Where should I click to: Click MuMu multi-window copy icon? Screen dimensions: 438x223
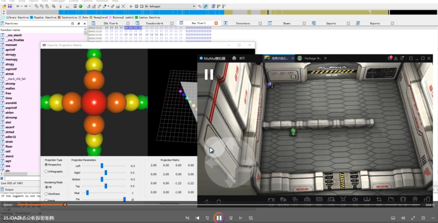click(x=295, y=199)
